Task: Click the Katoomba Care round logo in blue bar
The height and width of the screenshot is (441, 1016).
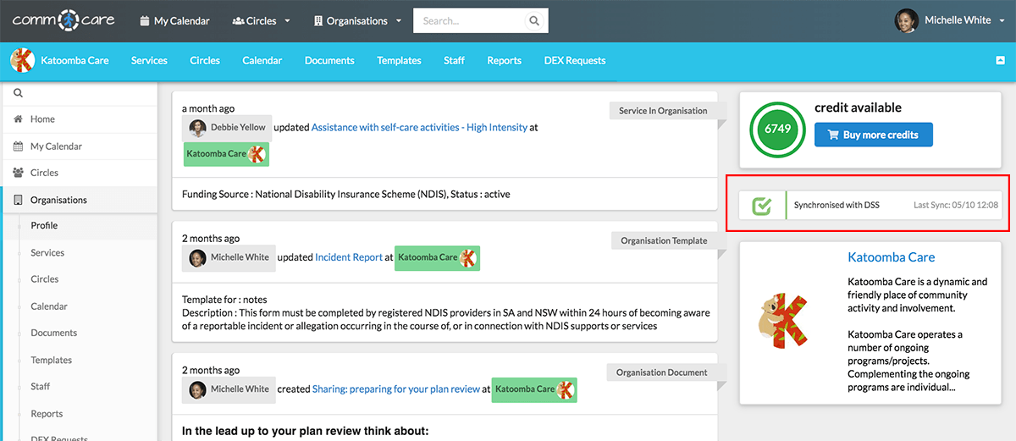Action: pos(22,60)
